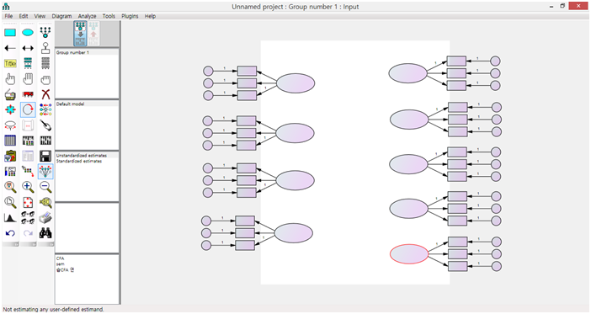Pick the change shape of objects tool
This screenshot has width=591, height=314.
click(10, 109)
